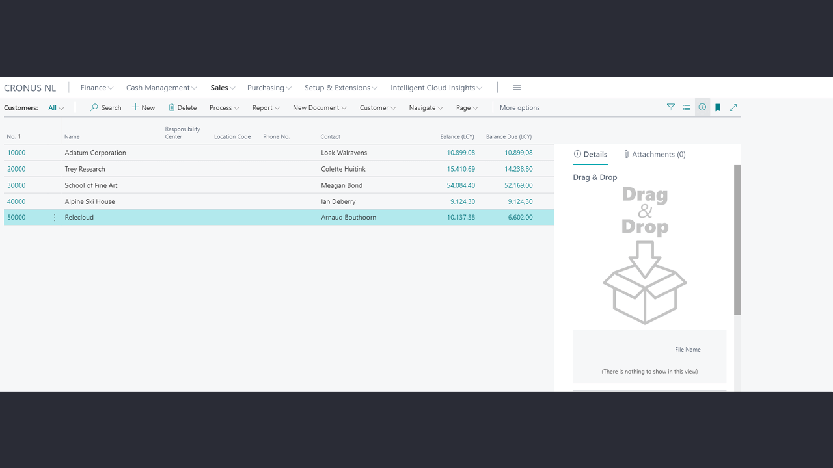Click Search in the action bar
This screenshot has width=833, height=468.
click(105, 108)
